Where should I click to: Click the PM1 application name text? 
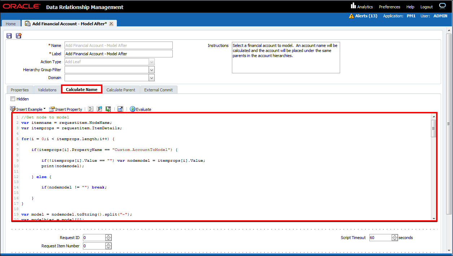point(411,16)
